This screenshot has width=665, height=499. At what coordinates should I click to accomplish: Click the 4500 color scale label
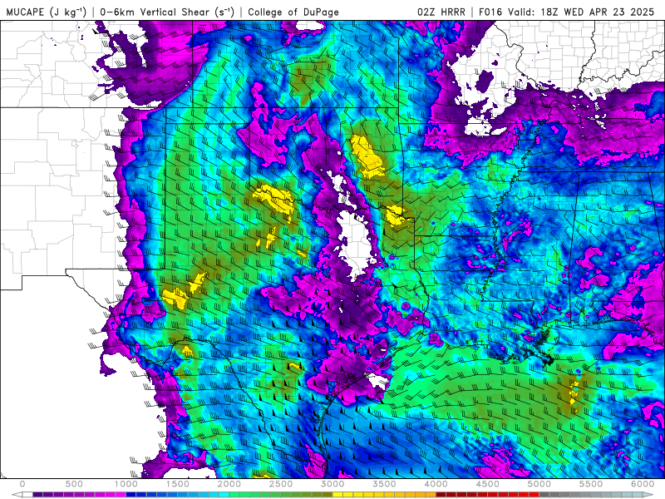pos(488,484)
